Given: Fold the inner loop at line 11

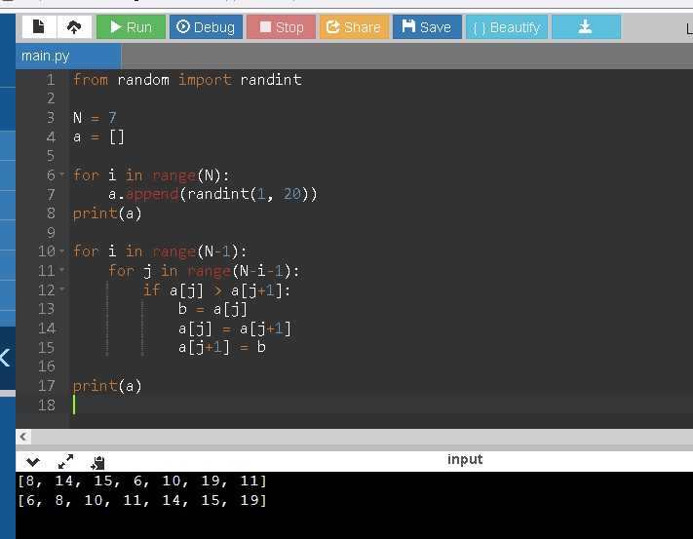Looking at the screenshot, I should pyautogui.click(x=63, y=271).
